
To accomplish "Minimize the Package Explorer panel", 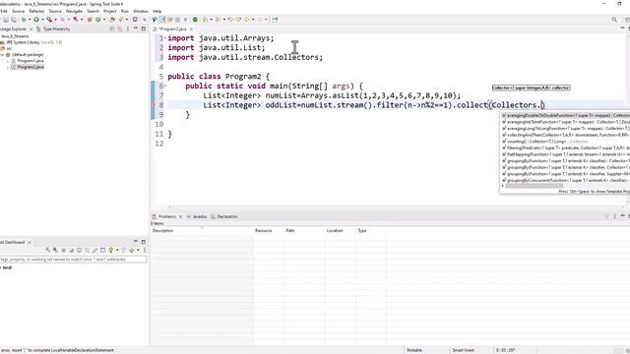I will pyautogui.click(x=136, y=29).
